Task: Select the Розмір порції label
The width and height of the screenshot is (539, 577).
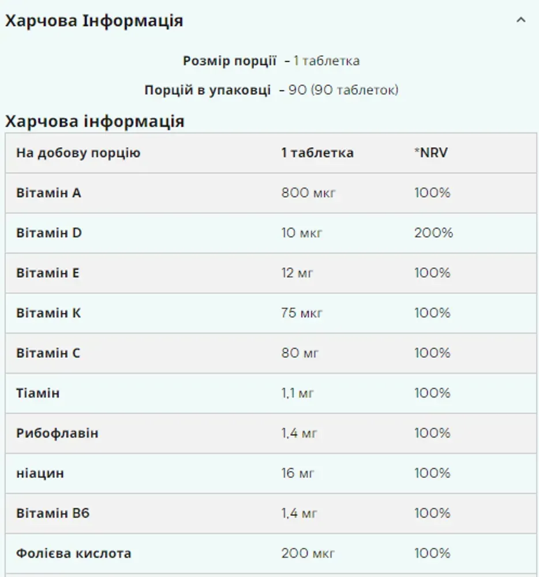Action: 230,61
